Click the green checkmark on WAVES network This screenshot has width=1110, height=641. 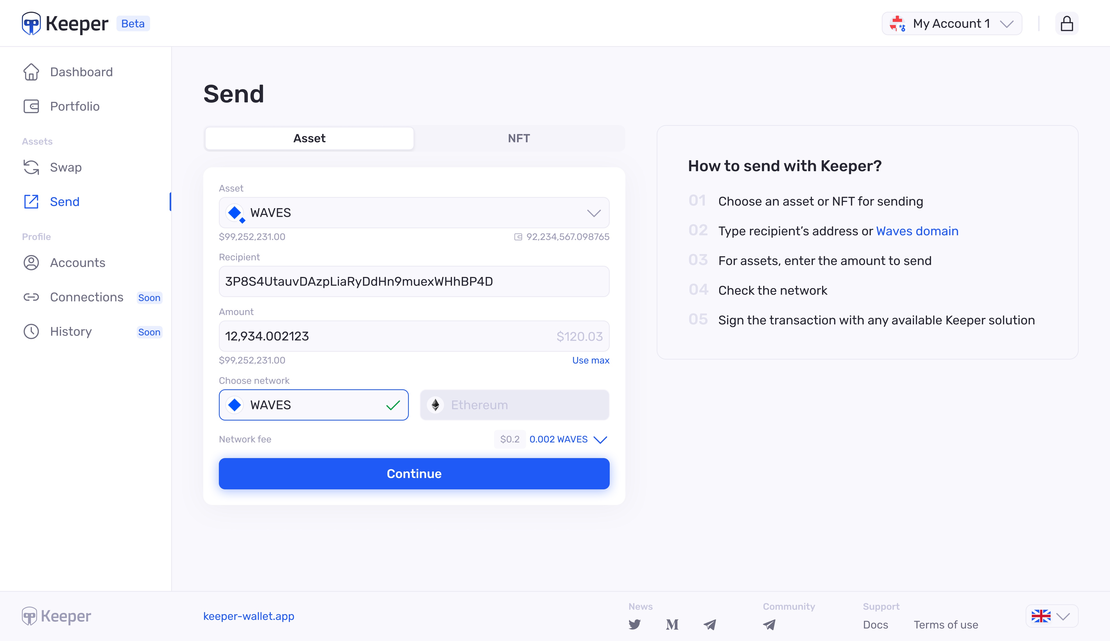(393, 405)
